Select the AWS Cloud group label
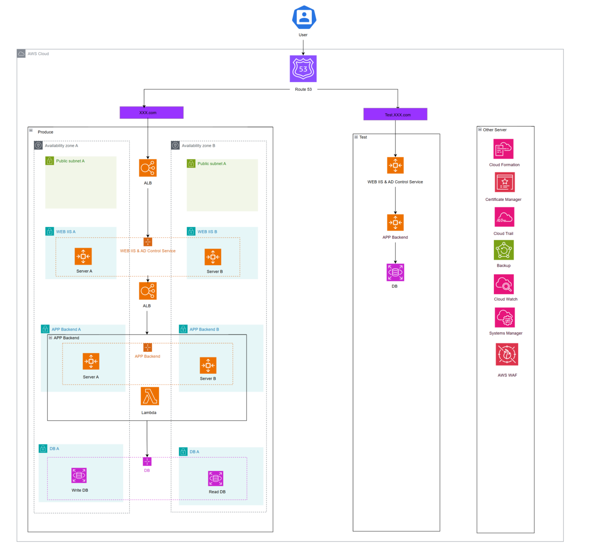Viewport: 590px width, 554px height. (x=38, y=54)
